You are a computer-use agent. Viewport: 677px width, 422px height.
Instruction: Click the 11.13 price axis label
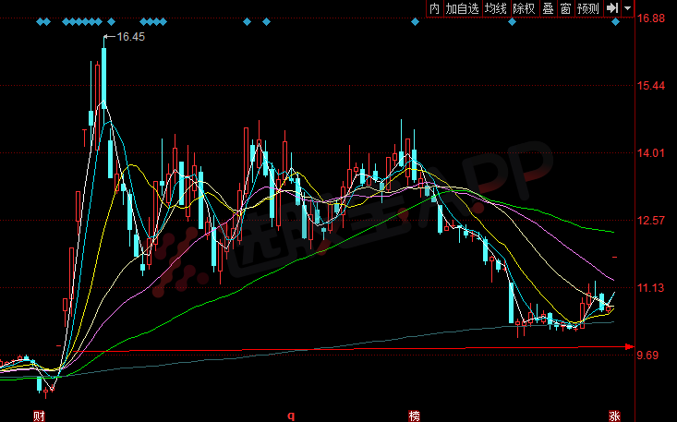pos(651,288)
